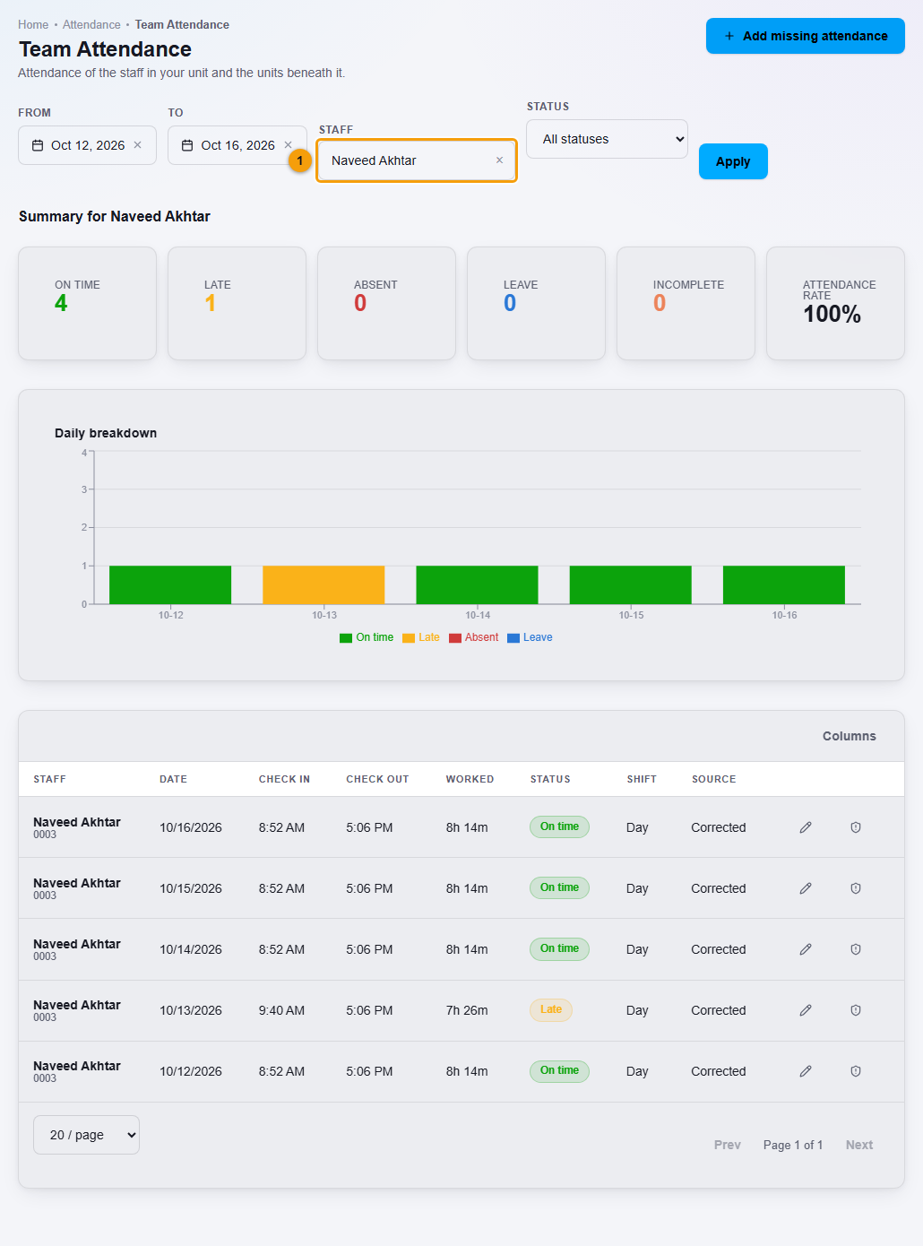The height and width of the screenshot is (1246, 923).
Task: Go to the Home breadcrumb
Action: pos(33,24)
